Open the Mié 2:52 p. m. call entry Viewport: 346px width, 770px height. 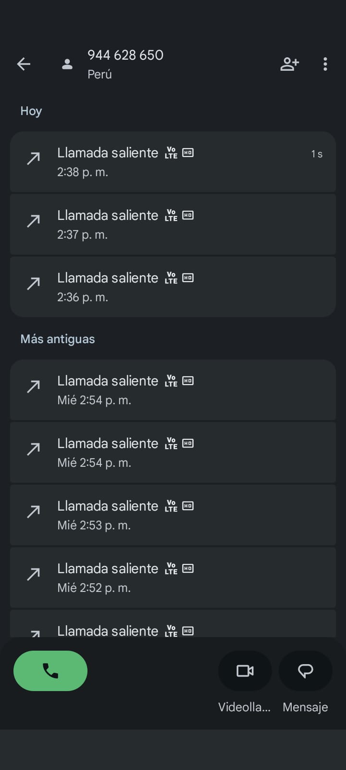173,577
